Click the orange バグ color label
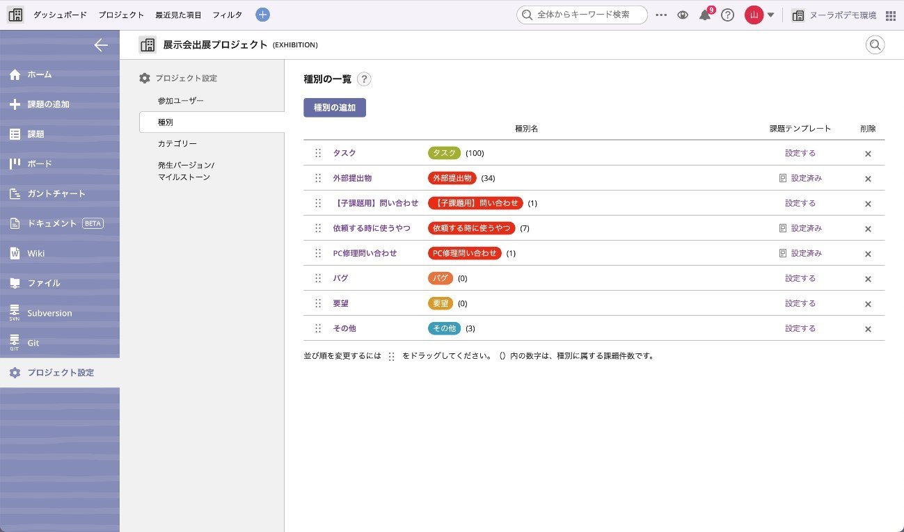 tap(441, 278)
